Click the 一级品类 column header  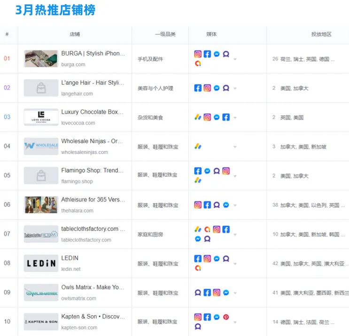(165, 34)
